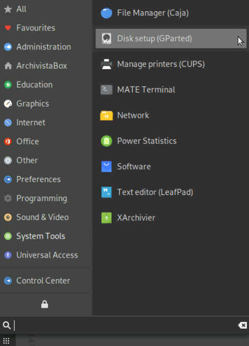Select the Administration category label

pos(44,47)
